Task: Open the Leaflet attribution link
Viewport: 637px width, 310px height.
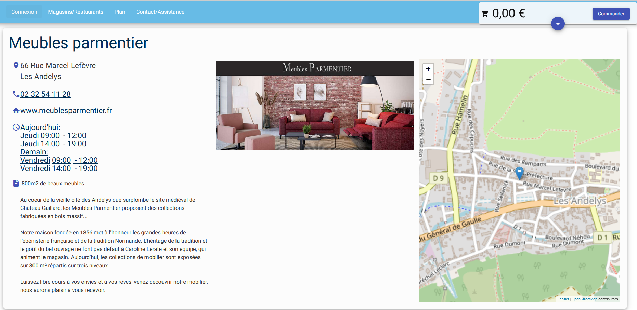Action: (x=563, y=299)
